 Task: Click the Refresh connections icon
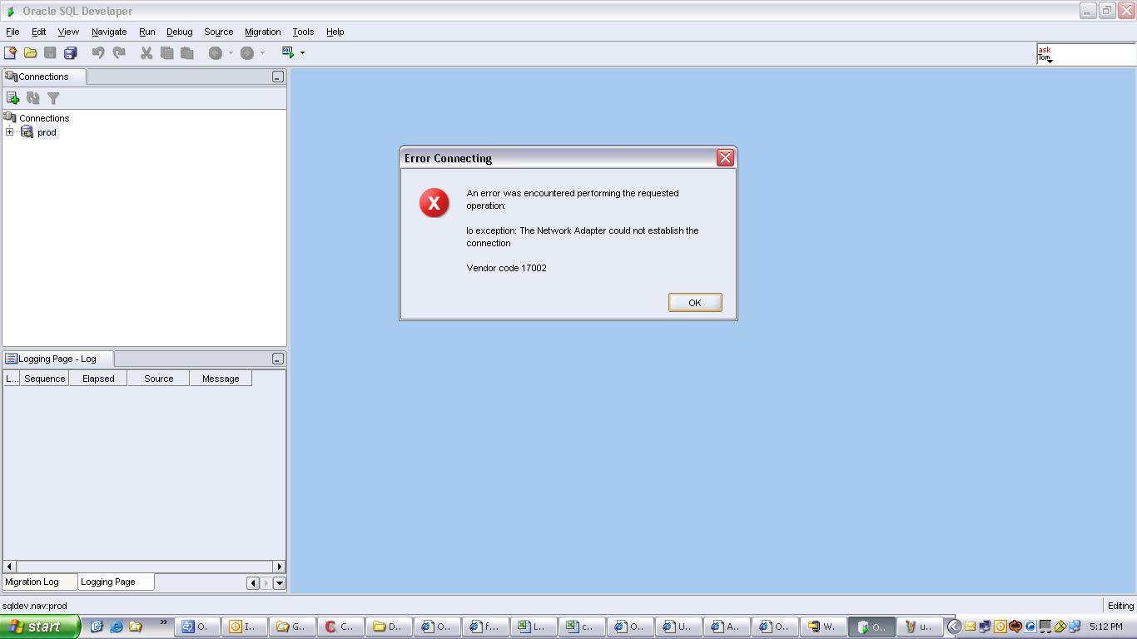[33, 98]
